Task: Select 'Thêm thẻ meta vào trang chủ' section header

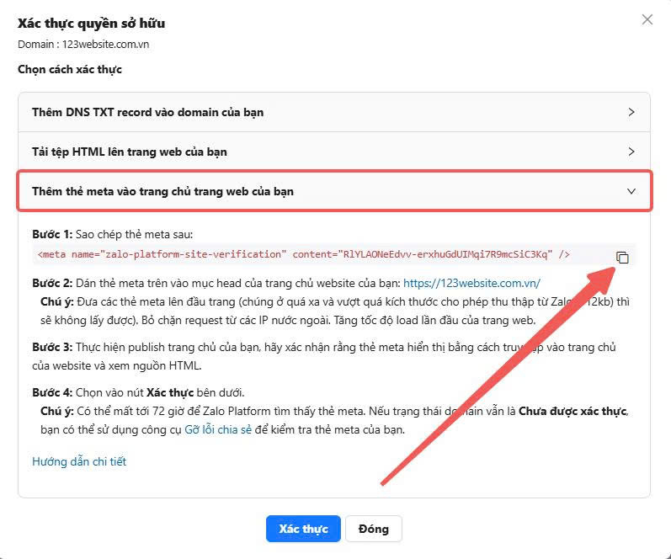Action: (334, 191)
